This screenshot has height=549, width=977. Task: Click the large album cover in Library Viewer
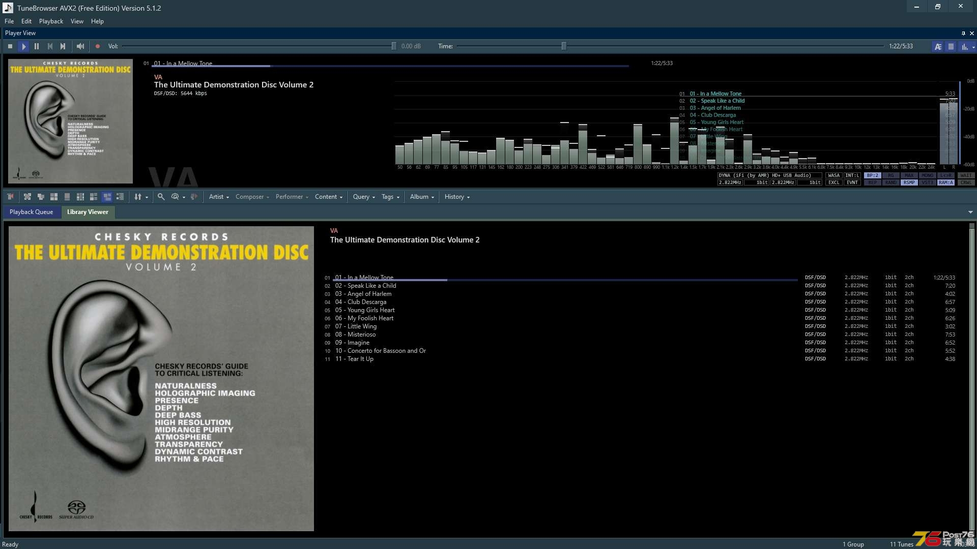coord(161,379)
